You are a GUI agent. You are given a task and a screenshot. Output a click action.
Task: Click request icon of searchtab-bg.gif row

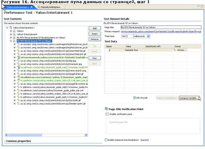click(19, 51)
